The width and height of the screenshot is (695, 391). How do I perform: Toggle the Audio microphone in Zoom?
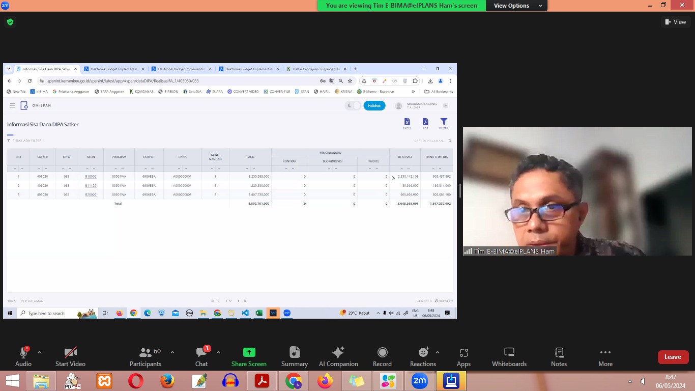point(23,357)
